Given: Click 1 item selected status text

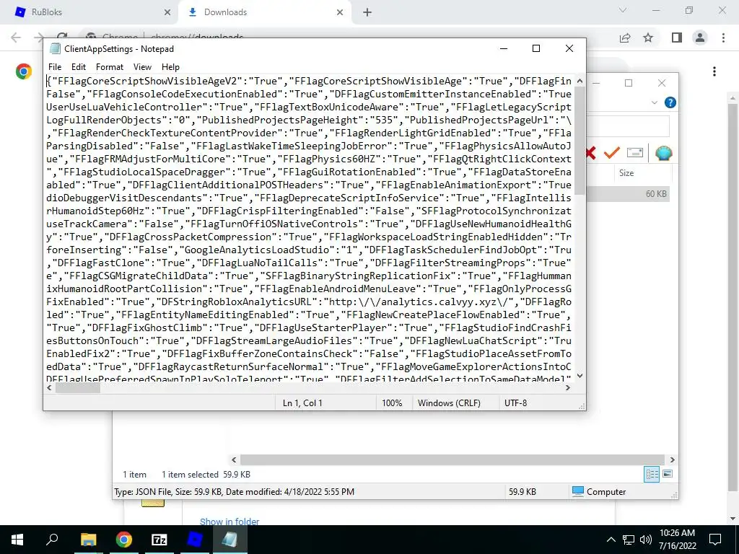Looking at the screenshot, I should (190, 475).
